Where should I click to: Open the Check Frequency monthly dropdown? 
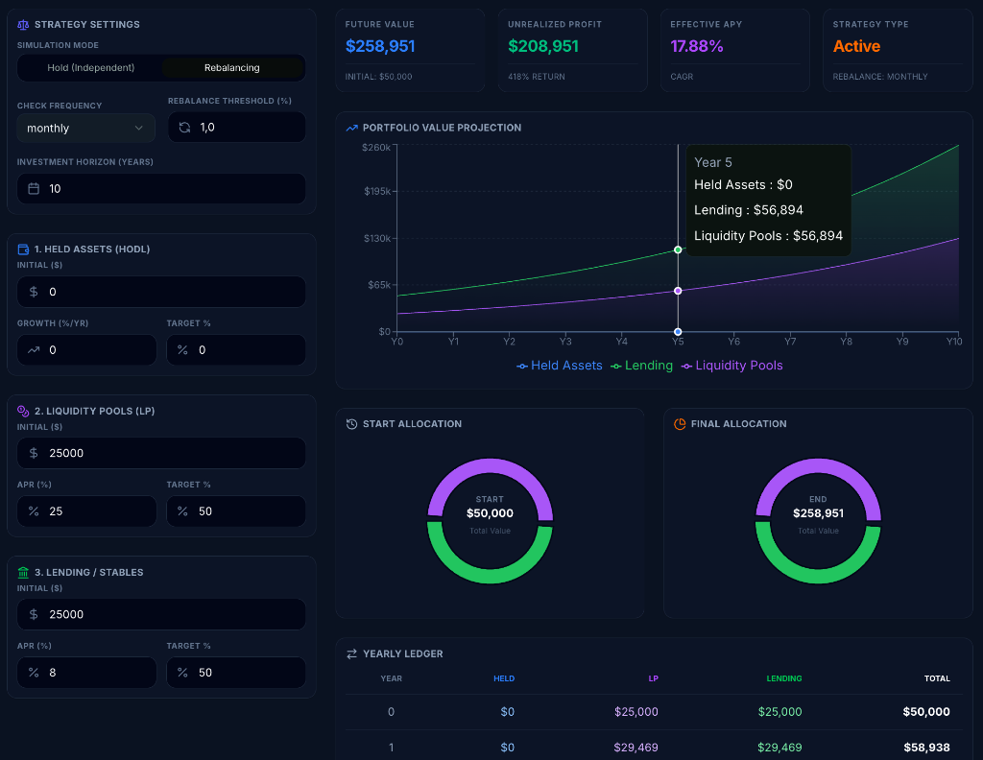pos(85,127)
